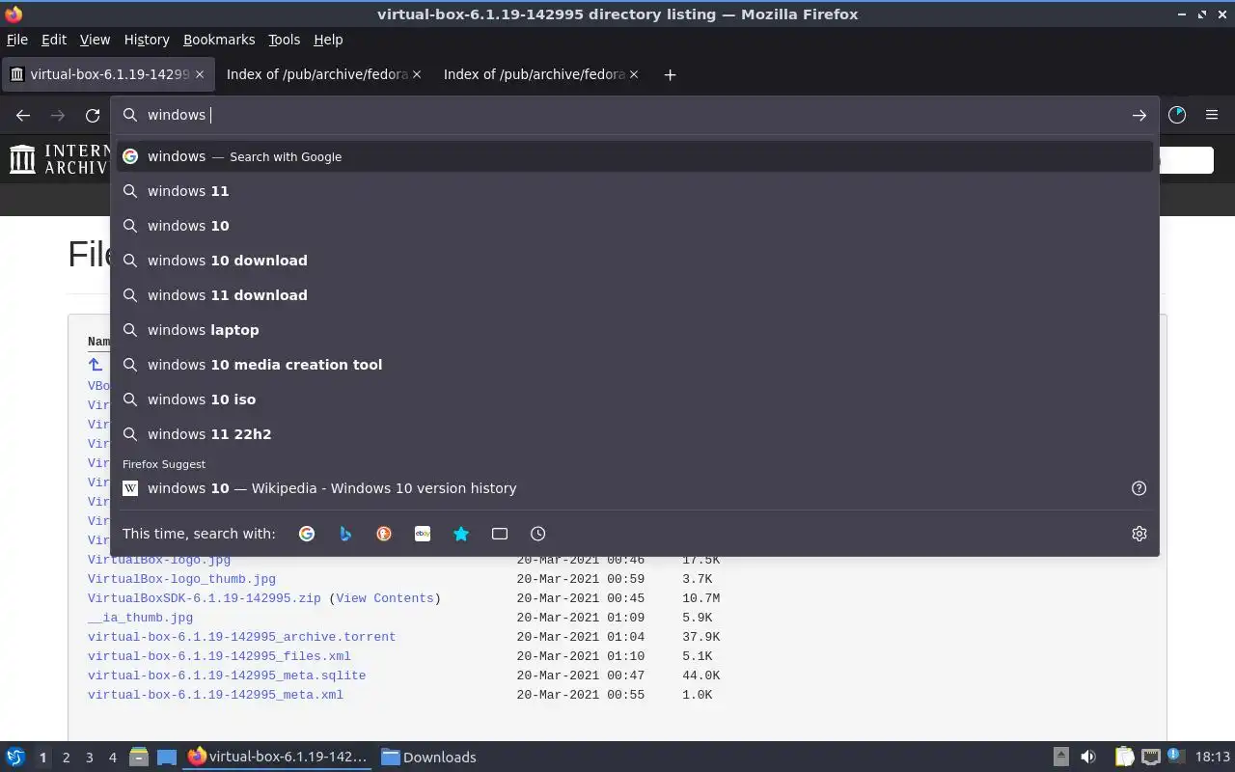Open the help icon beside Wikipedia suggestion

1139,488
